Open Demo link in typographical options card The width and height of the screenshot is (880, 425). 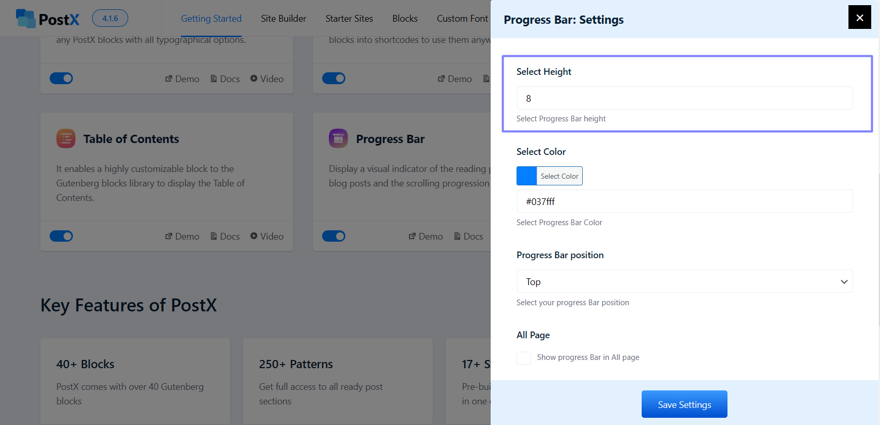[182, 78]
